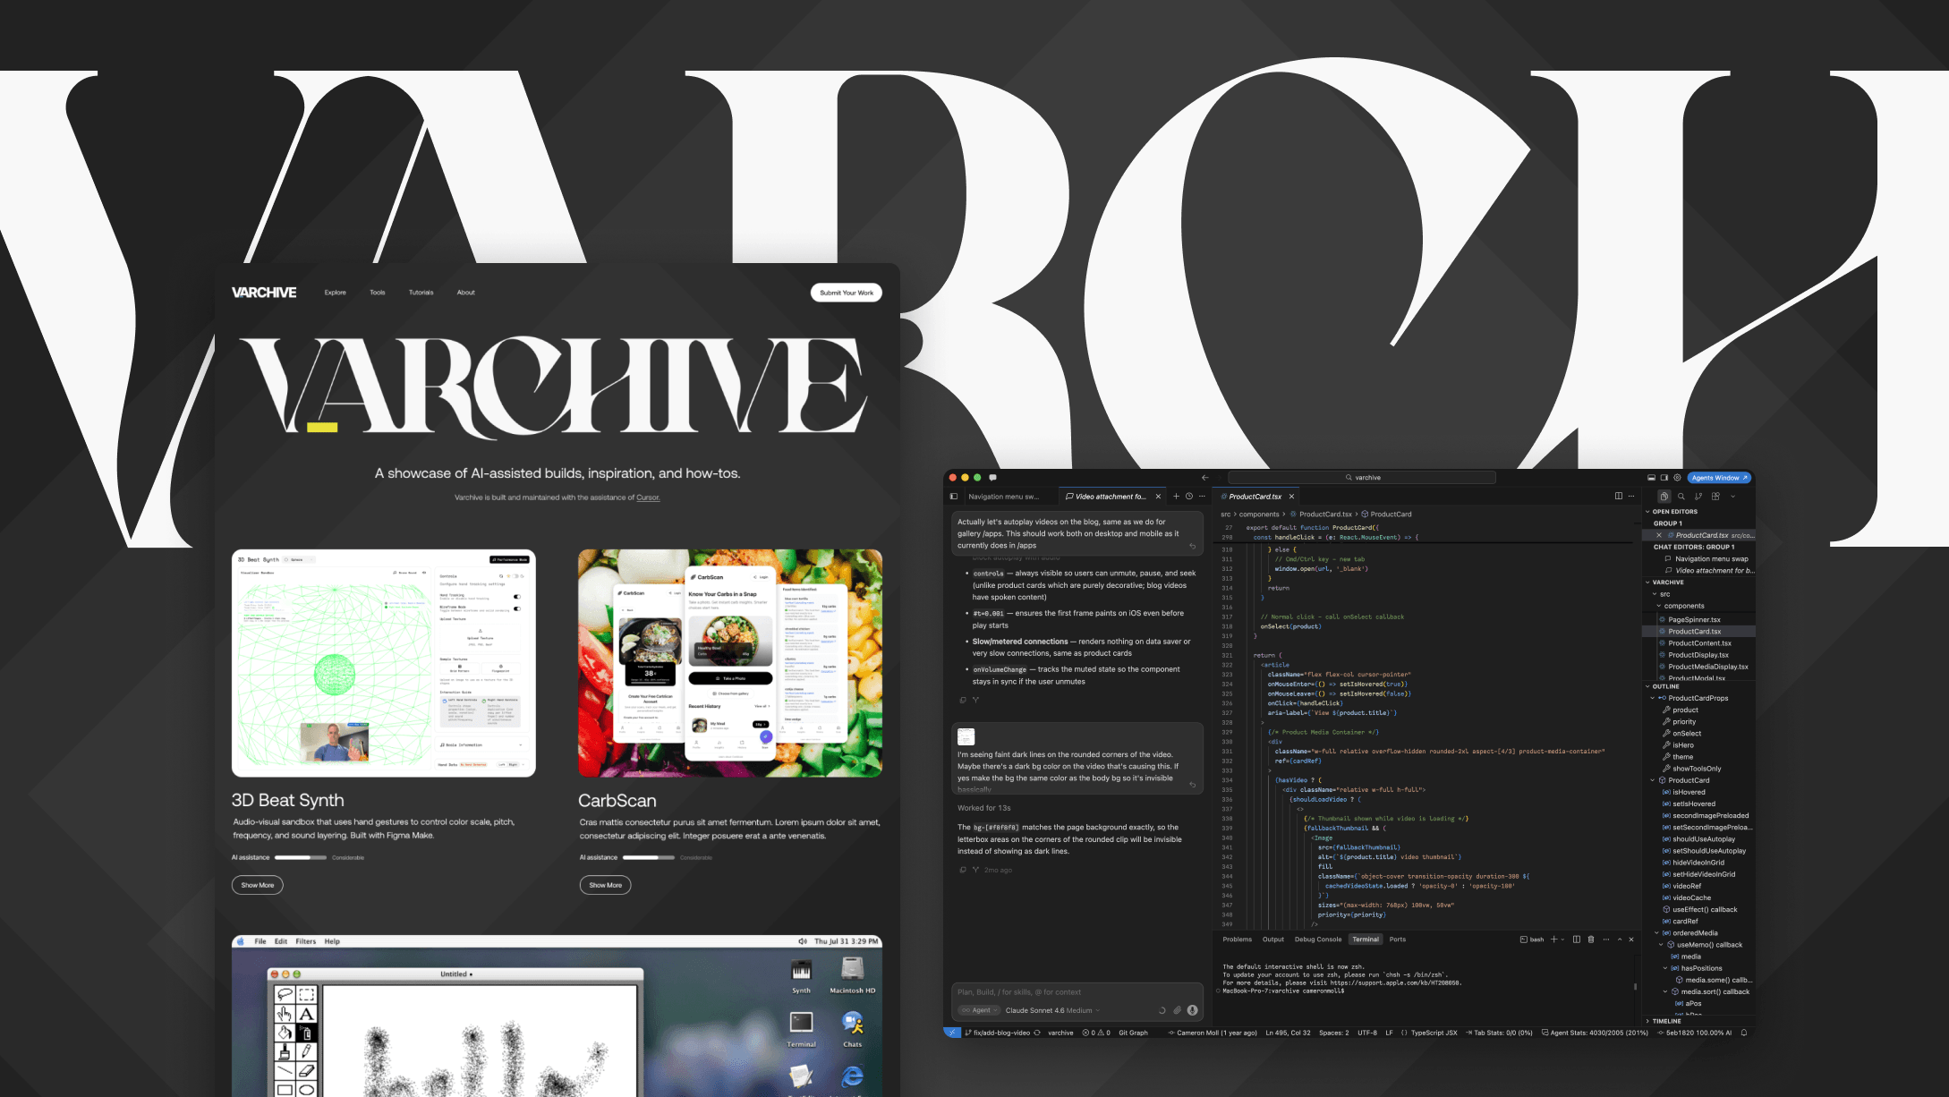
Task: Switch to the Problems panel tab
Action: 1237,940
